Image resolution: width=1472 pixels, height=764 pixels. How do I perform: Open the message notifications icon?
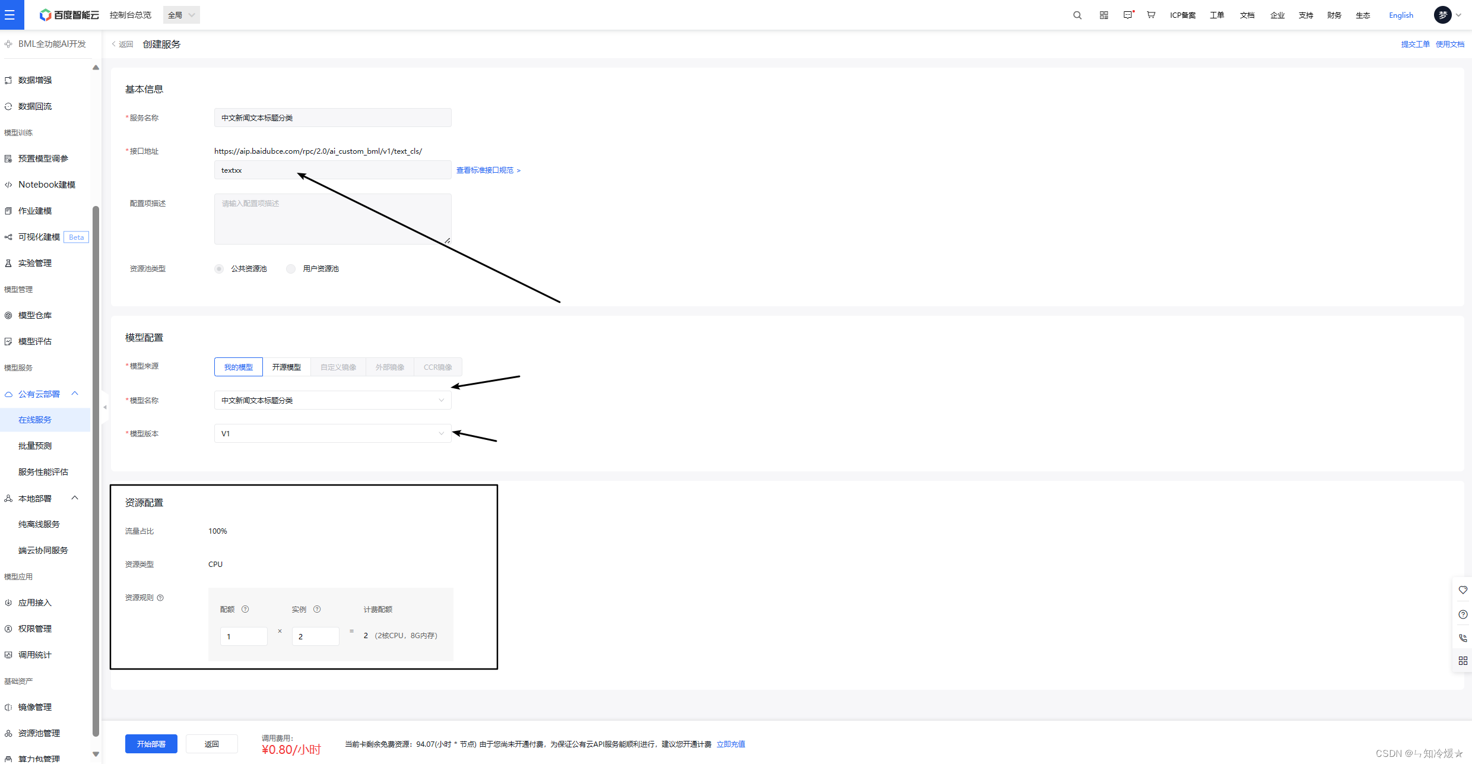1128,15
